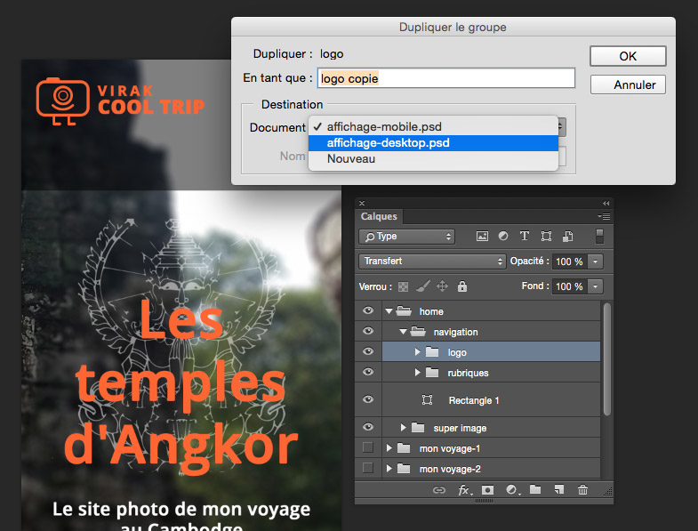Open the Calques panel options menu
The height and width of the screenshot is (531, 698).
click(604, 216)
